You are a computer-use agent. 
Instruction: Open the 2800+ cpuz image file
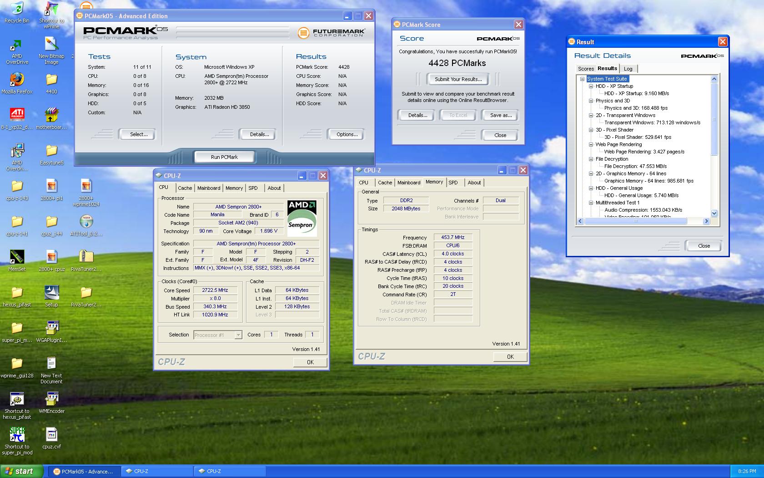[51, 261]
